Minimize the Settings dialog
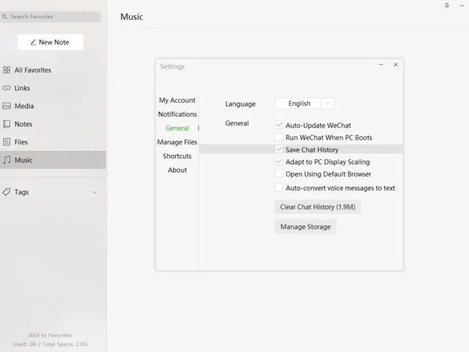This screenshot has height=352, width=469. (x=380, y=65)
